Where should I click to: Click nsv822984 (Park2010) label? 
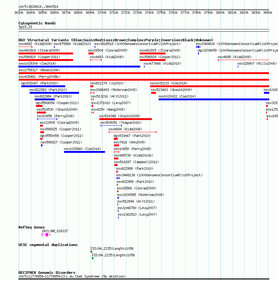(53, 96)
